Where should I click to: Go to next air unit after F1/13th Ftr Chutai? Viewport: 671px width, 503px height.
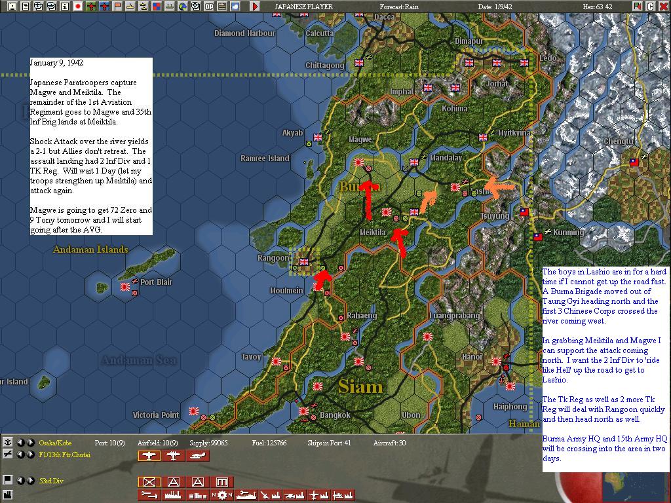(x=30, y=455)
